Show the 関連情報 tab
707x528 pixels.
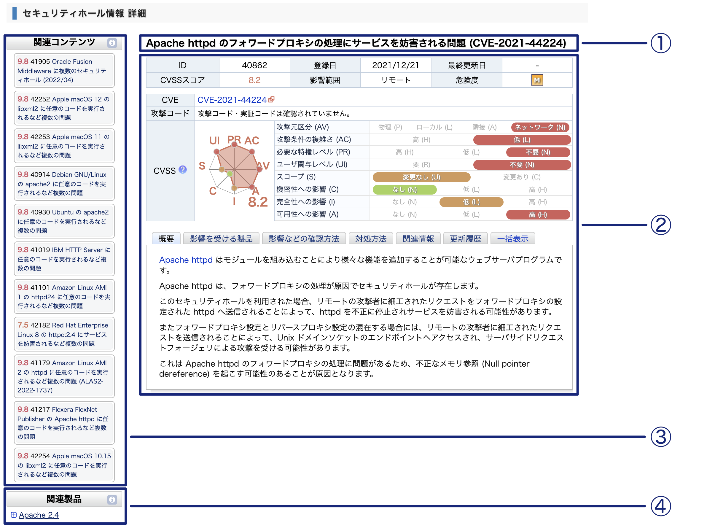(418, 238)
